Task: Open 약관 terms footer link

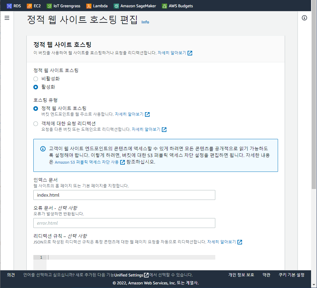Action: coord(266,275)
